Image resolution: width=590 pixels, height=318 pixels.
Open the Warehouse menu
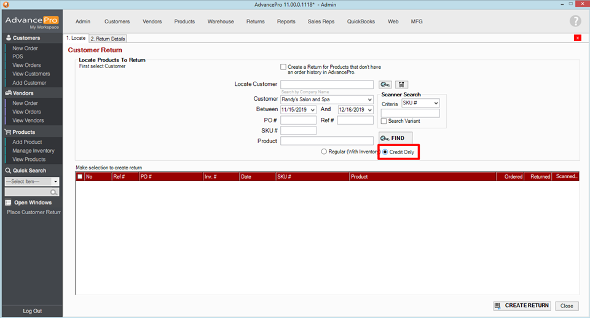[x=221, y=21]
